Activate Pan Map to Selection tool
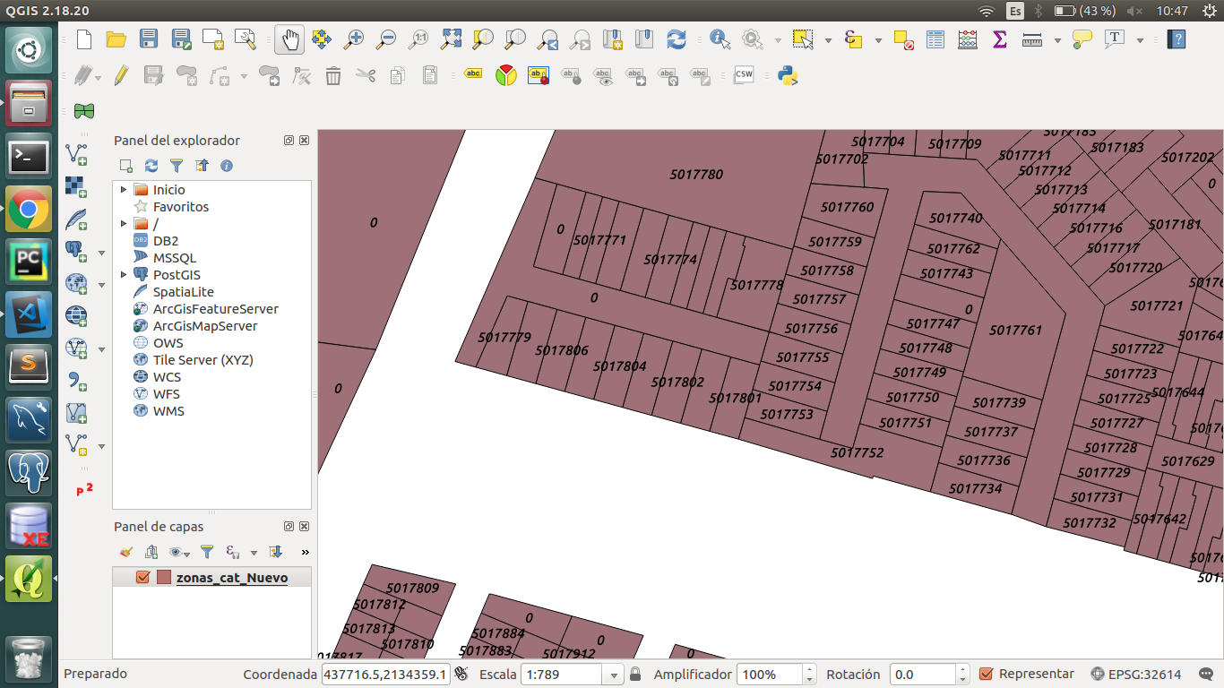This screenshot has width=1224, height=688. [x=321, y=39]
